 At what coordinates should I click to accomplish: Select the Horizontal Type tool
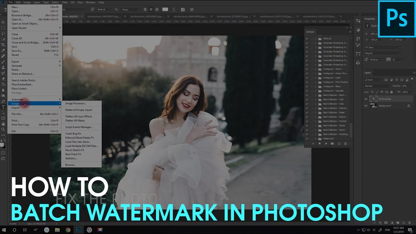coord(4,107)
